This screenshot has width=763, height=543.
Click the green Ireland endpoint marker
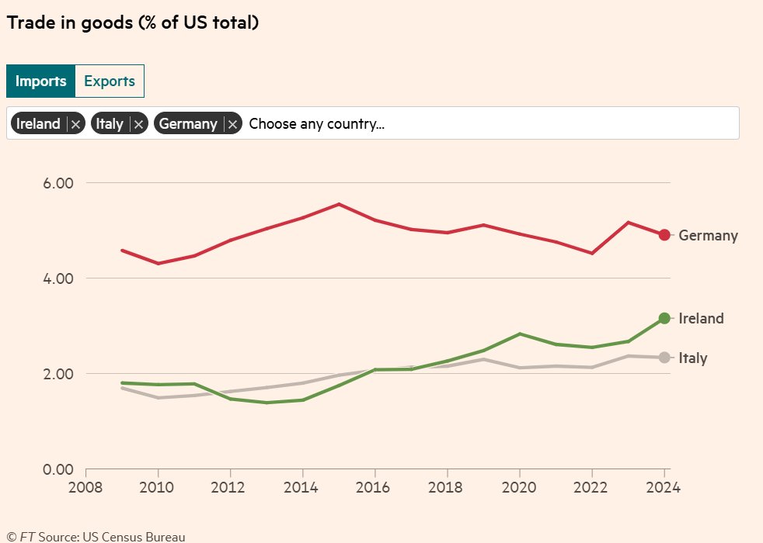point(664,319)
